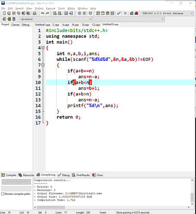Click the Close tab of the bottom panel
This screenshot has height=214, width=196.
pos(97,175)
